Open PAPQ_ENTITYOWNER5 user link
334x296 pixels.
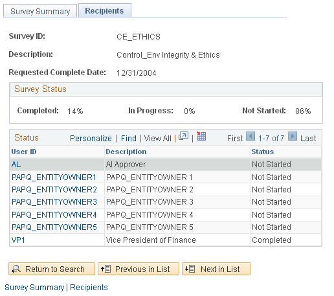click(x=54, y=227)
